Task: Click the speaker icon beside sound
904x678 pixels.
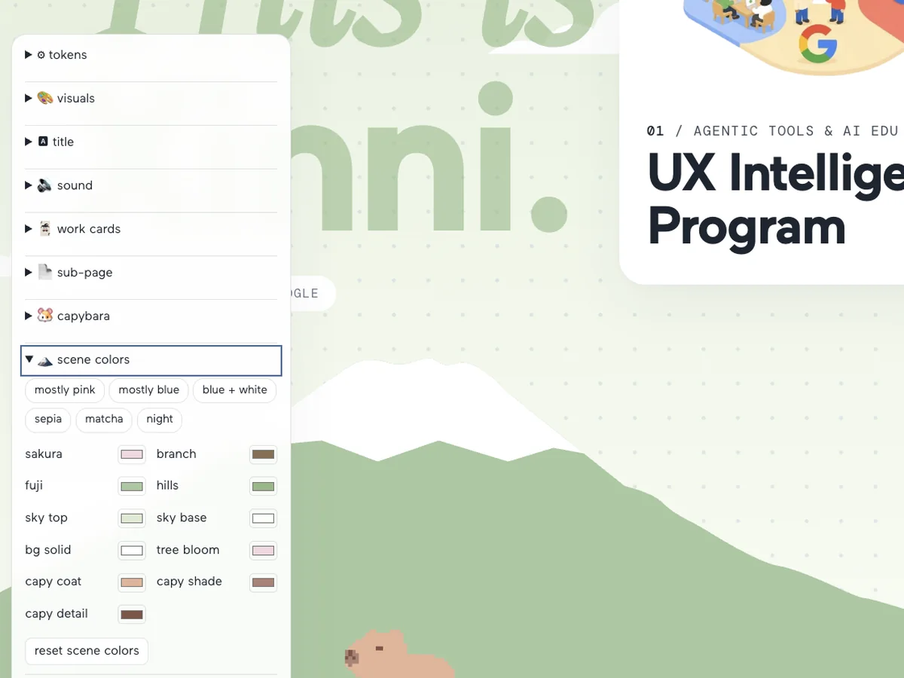Action: coord(45,185)
